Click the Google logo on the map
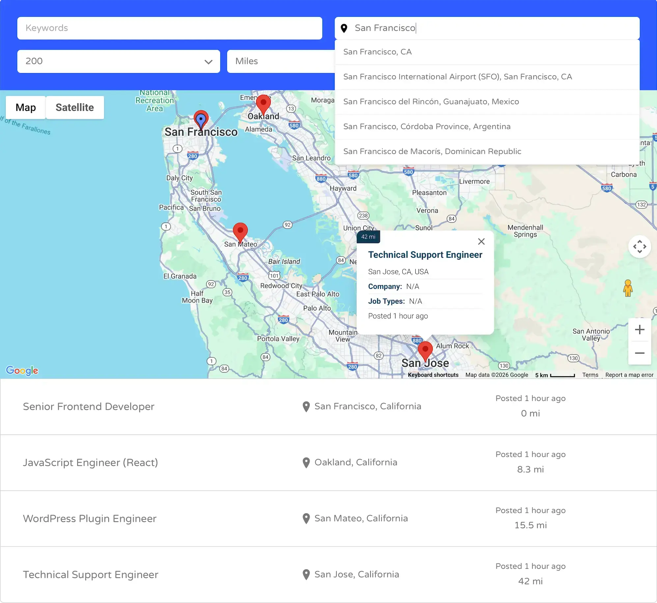Image resolution: width=657 pixels, height=603 pixels. pyautogui.click(x=22, y=371)
